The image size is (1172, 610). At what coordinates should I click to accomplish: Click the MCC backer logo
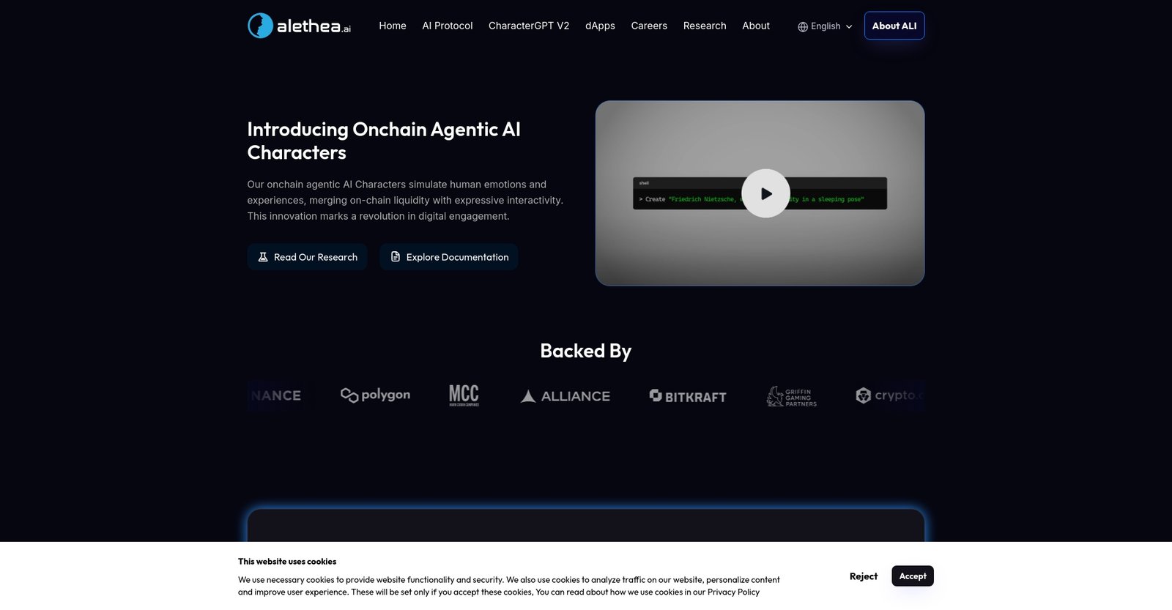pyautogui.click(x=464, y=395)
